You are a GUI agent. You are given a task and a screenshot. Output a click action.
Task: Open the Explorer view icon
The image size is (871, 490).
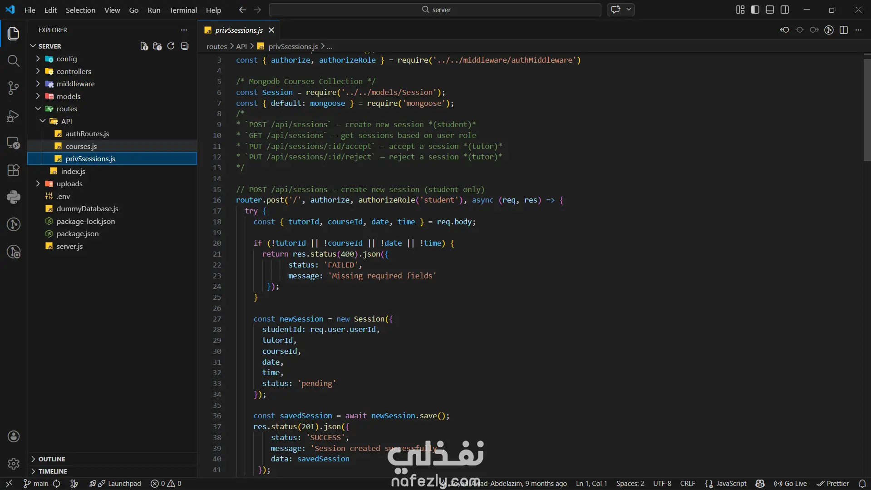[x=14, y=33]
